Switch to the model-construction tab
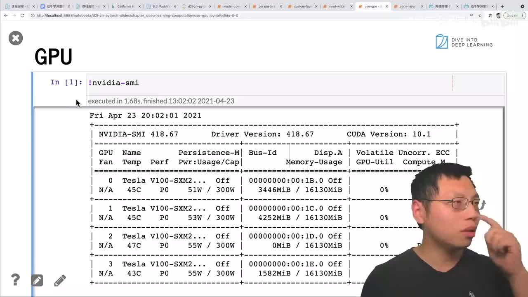The height and width of the screenshot is (297, 528). point(231,7)
